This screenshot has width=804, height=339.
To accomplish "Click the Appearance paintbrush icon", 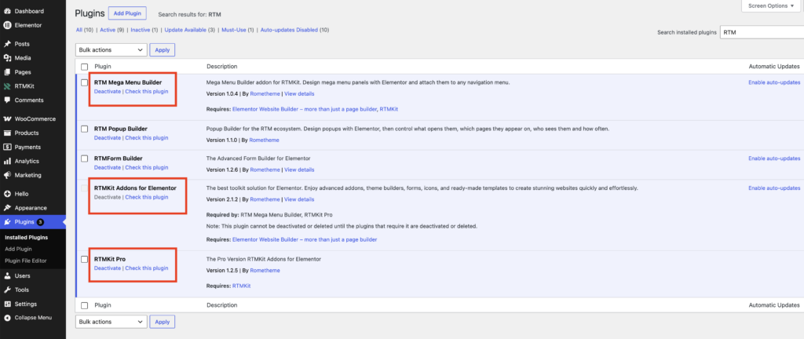I will click(7, 208).
